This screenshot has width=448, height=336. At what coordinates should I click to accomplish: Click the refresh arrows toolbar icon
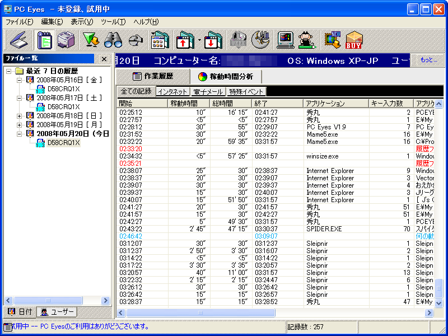coord(136,40)
